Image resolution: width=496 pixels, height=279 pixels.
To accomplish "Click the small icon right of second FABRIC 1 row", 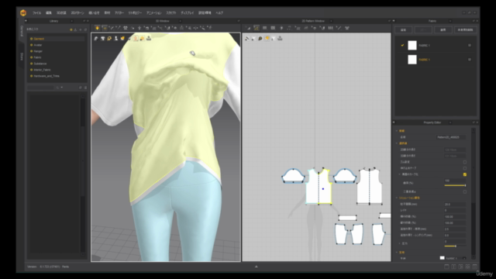I will tap(470, 60).
